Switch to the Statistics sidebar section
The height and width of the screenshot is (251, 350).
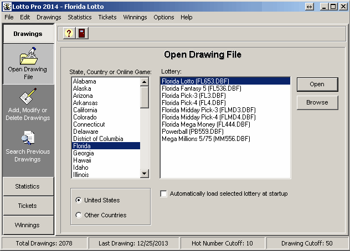[x=28, y=186]
